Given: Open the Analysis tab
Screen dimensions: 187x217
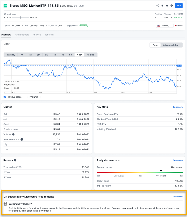Looking at the screenshot, I should [x=37, y=35].
